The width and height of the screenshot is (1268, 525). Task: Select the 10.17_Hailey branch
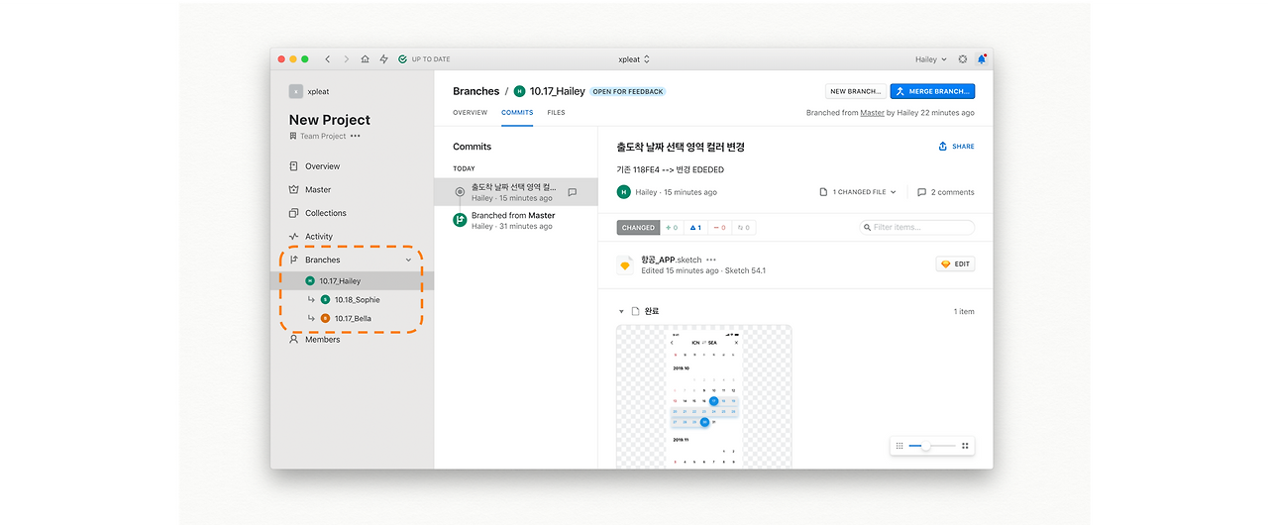click(352, 281)
